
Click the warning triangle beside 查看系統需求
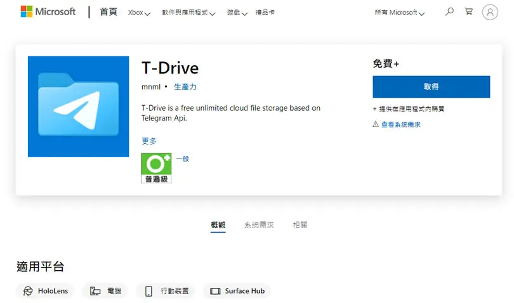point(376,124)
